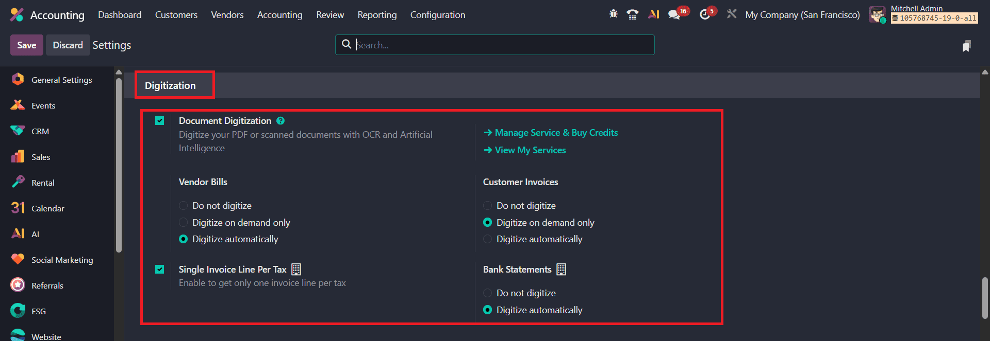Viewport: 990px width, 341px height.
Task: Open Calendar settings in sidebar
Action: tap(57, 208)
